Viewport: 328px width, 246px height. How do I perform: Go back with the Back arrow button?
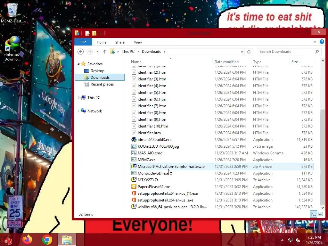point(80,52)
